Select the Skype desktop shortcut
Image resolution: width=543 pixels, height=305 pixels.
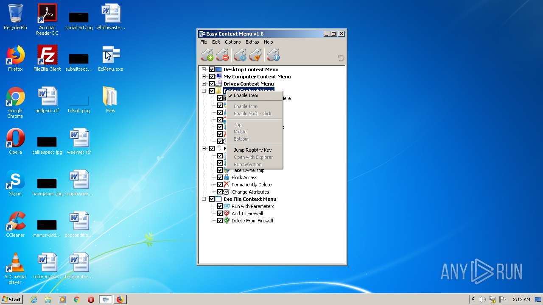[15, 183]
